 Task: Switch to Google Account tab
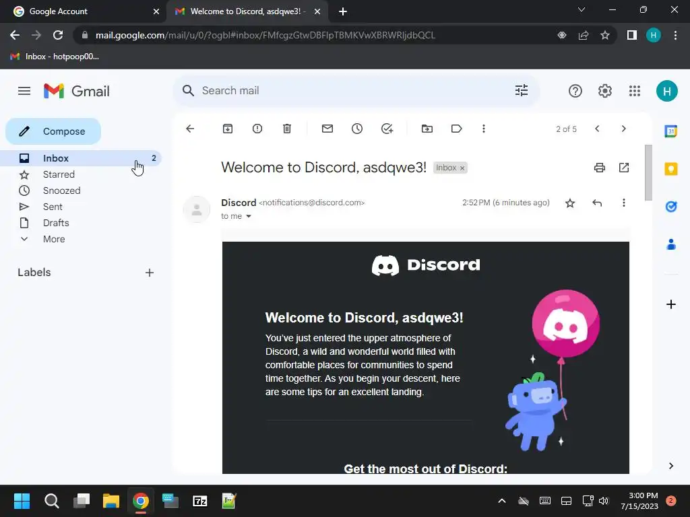point(83,11)
